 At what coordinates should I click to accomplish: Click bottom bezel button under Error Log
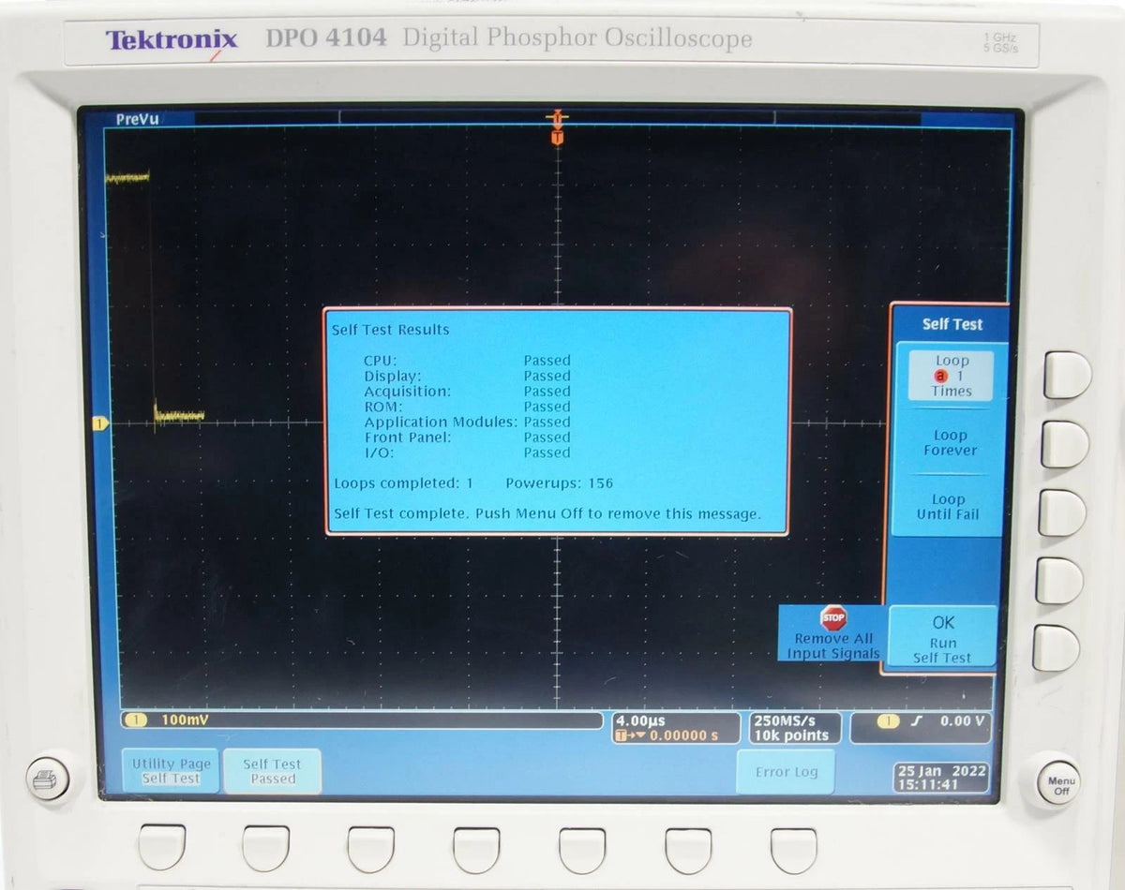pos(794,852)
